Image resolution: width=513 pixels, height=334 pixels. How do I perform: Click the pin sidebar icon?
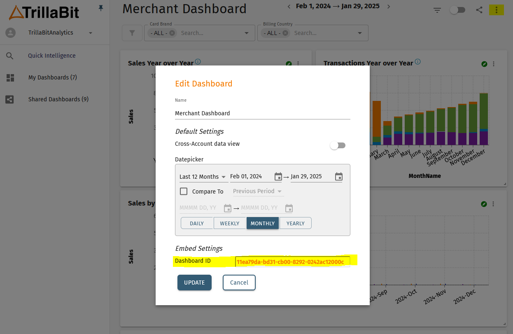pyautogui.click(x=101, y=8)
